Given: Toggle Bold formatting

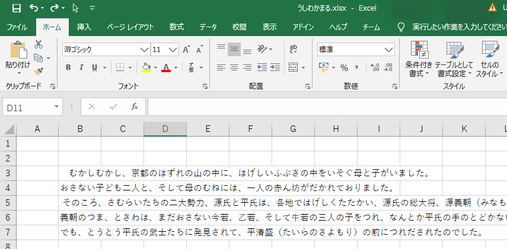Looking at the screenshot, I should click(68, 67).
